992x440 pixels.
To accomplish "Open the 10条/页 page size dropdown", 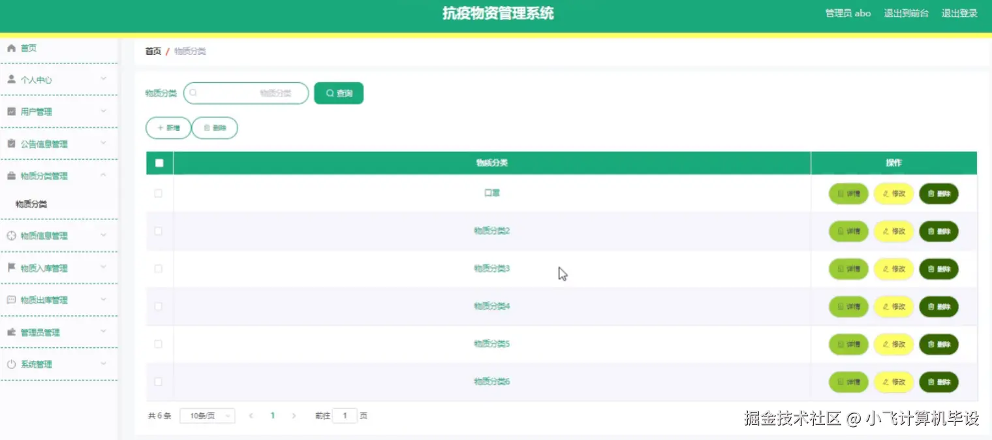I will 207,415.
